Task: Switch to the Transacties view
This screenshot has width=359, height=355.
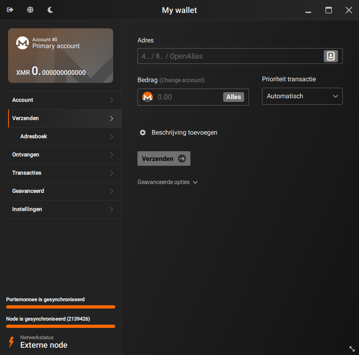Action: [x=61, y=173]
